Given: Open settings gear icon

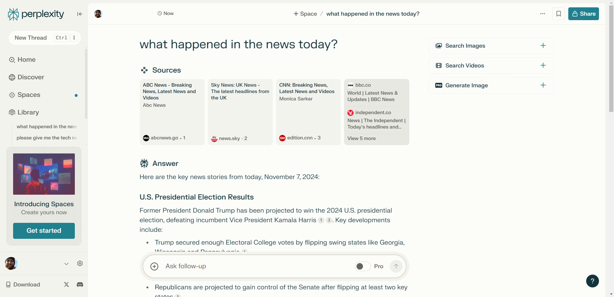Looking at the screenshot, I should 80,263.
